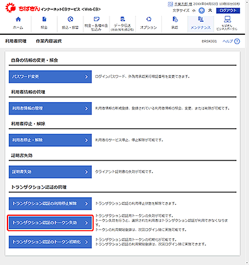Click the help question mark icon
Screen dimensions: 249x265
(237, 41)
